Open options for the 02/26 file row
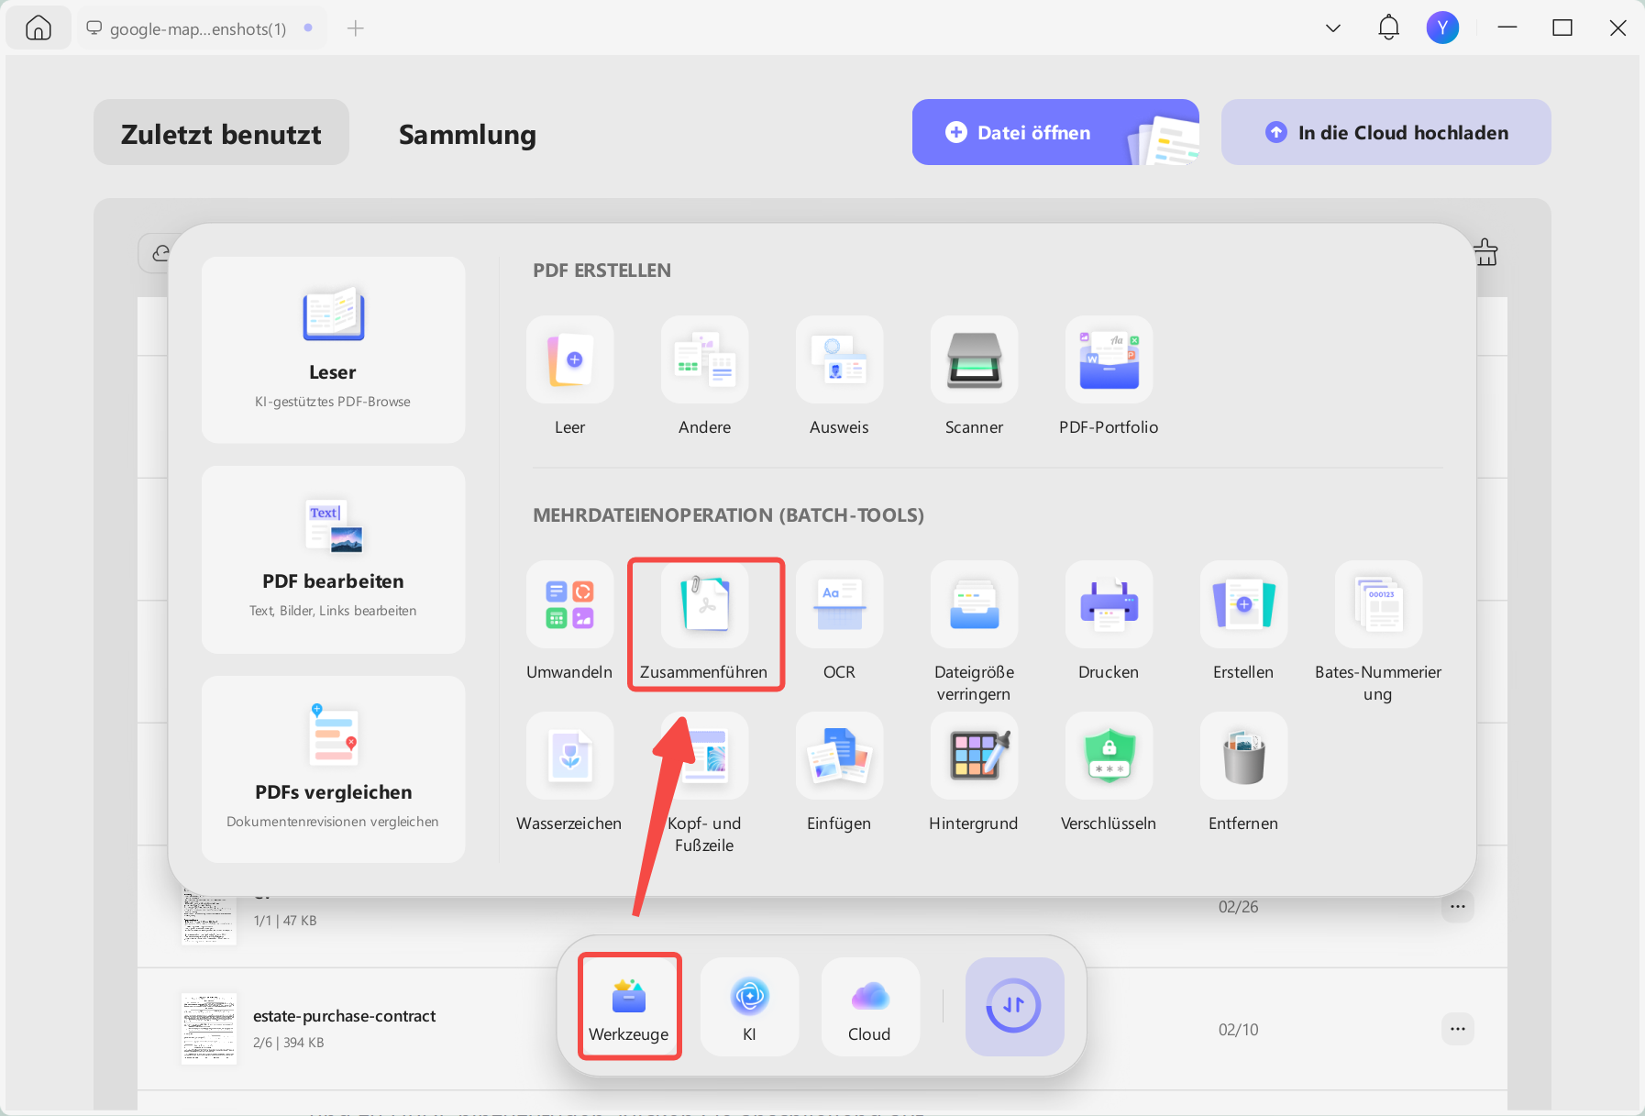The width and height of the screenshot is (1645, 1116). pos(1457,906)
